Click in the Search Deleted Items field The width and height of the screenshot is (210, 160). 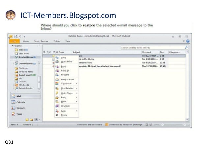[x=152, y=48]
